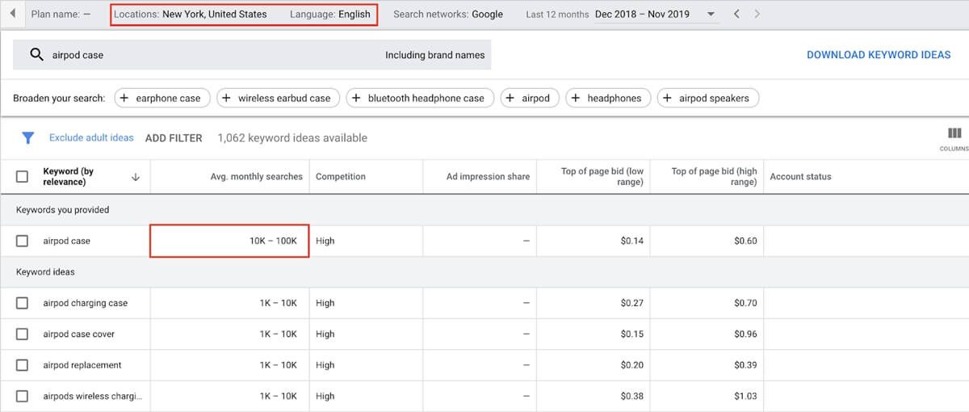
Task: Click the Account status column header
Action: tap(800, 176)
